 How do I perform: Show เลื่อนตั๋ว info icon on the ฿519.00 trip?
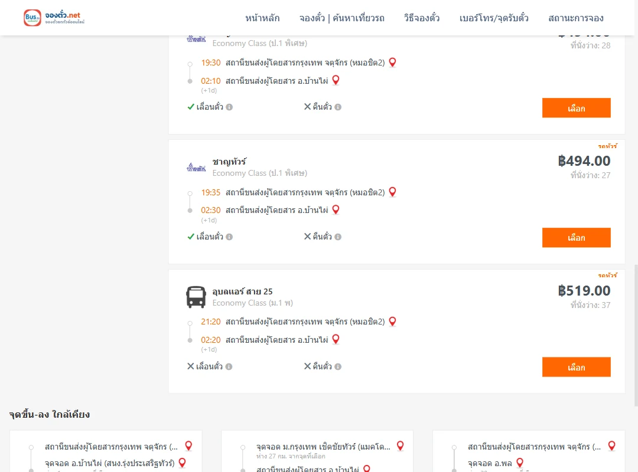(229, 366)
